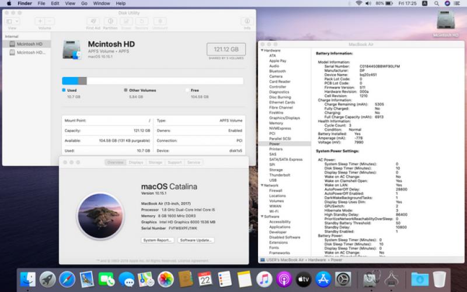Viewport: 467px width, 292px height.
Task: Open Calendar icon showing 22
Action: click(x=205, y=279)
